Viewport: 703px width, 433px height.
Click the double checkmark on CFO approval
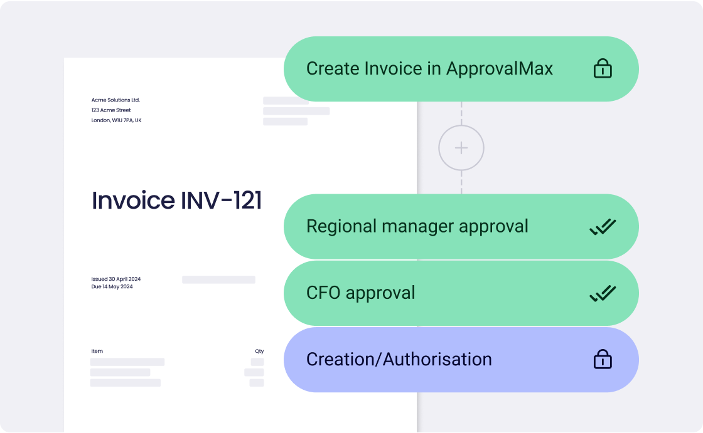click(x=602, y=293)
